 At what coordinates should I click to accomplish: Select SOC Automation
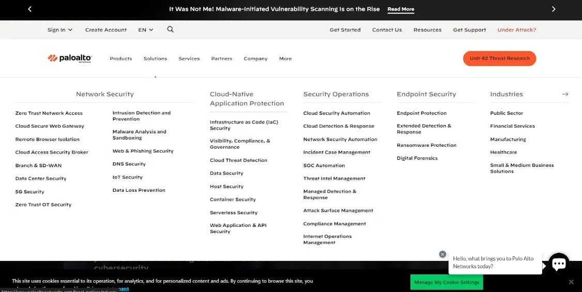pyautogui.click(x=324, y=165)
